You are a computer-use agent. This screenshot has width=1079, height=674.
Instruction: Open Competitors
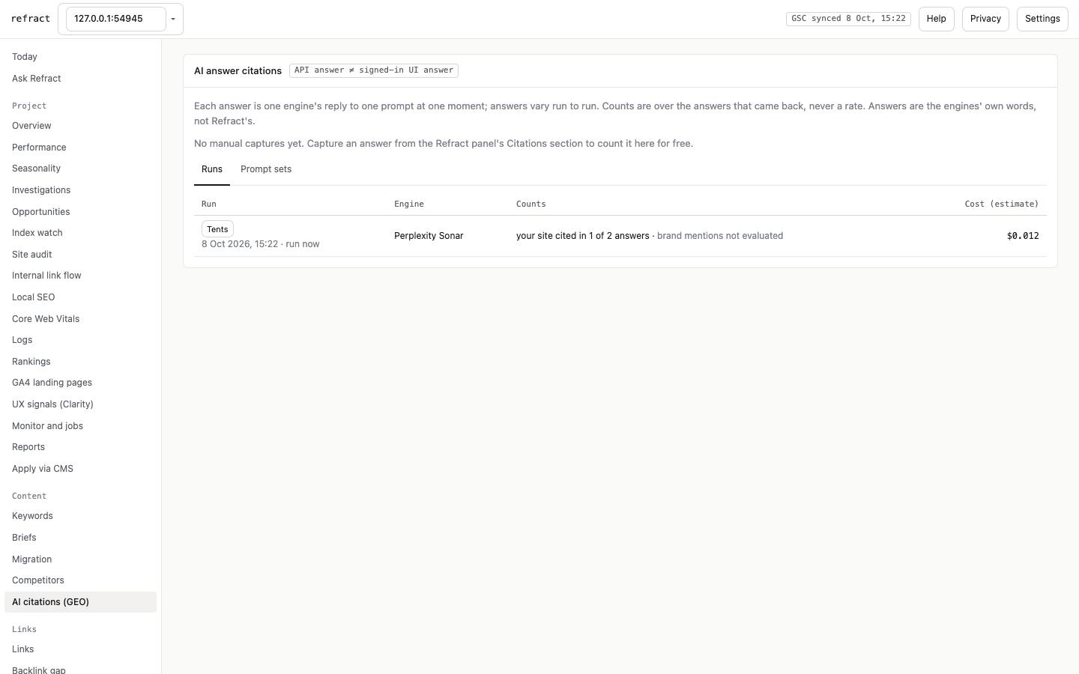(81, 580)
